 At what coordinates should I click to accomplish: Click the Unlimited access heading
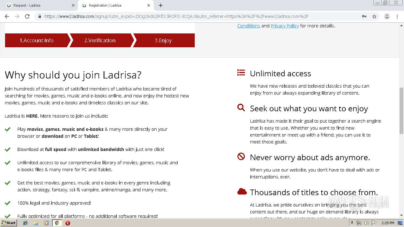tap(281, 73)
